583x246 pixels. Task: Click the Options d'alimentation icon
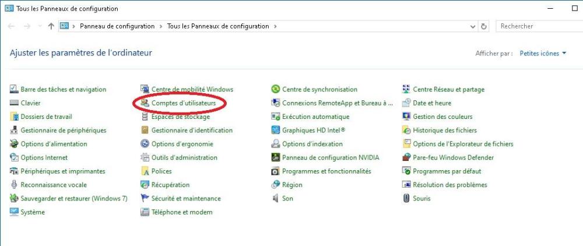coord(14,144)
